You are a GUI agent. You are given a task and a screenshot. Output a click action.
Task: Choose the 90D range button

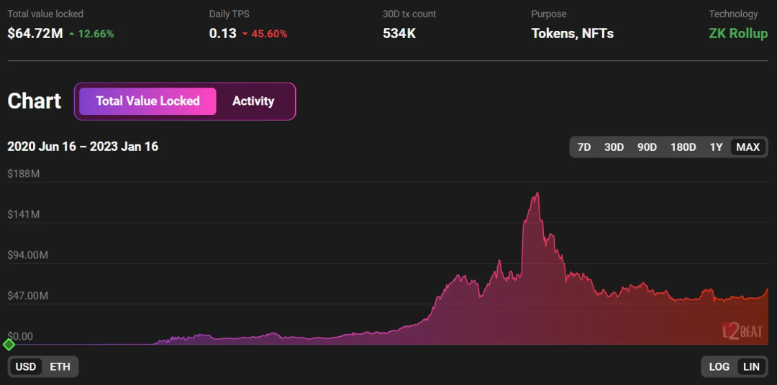(647, 147)
